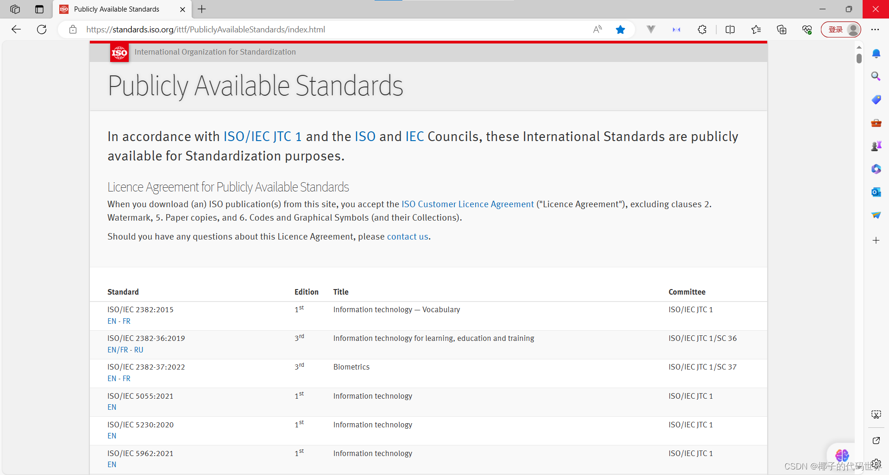Open split screen view
This screenshot has width=889, height=475.
pos(730,30)
